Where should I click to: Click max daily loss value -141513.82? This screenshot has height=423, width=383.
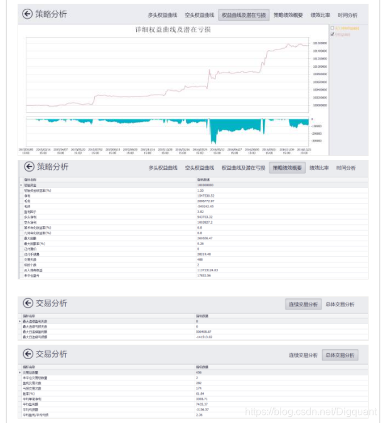[x=204, y=337]
